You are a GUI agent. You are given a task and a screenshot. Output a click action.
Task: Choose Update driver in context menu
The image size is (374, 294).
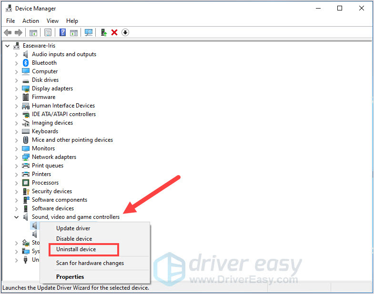pos(73,228)
